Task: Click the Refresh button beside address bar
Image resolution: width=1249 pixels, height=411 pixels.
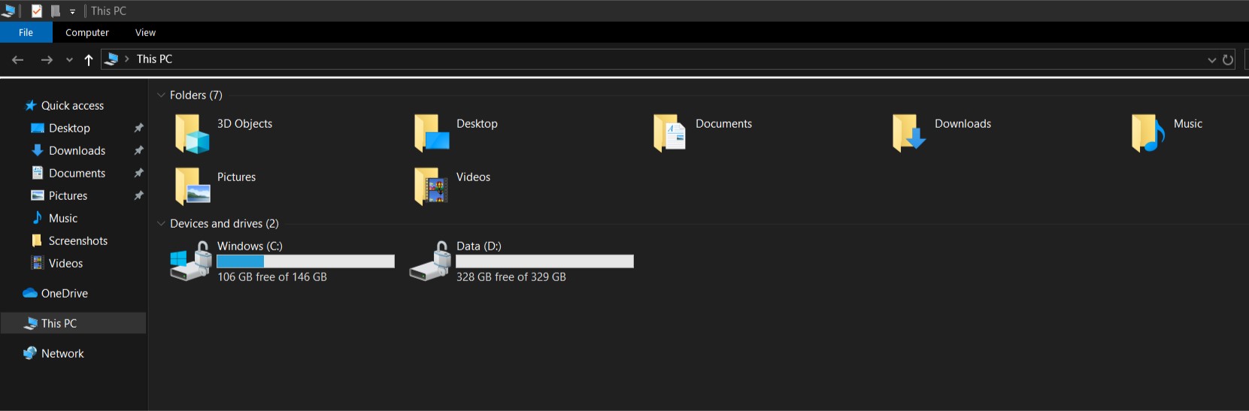Action: point(1228,59)
